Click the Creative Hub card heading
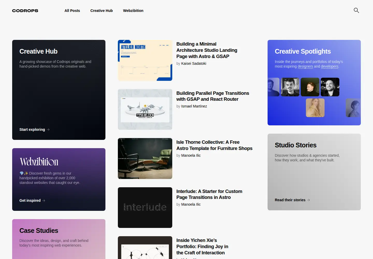This screenshot has height=259, width=373. click(38, 51)
